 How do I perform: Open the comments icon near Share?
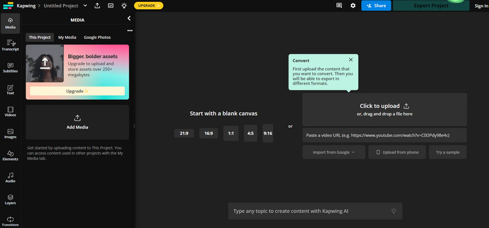tap(339, 5)
